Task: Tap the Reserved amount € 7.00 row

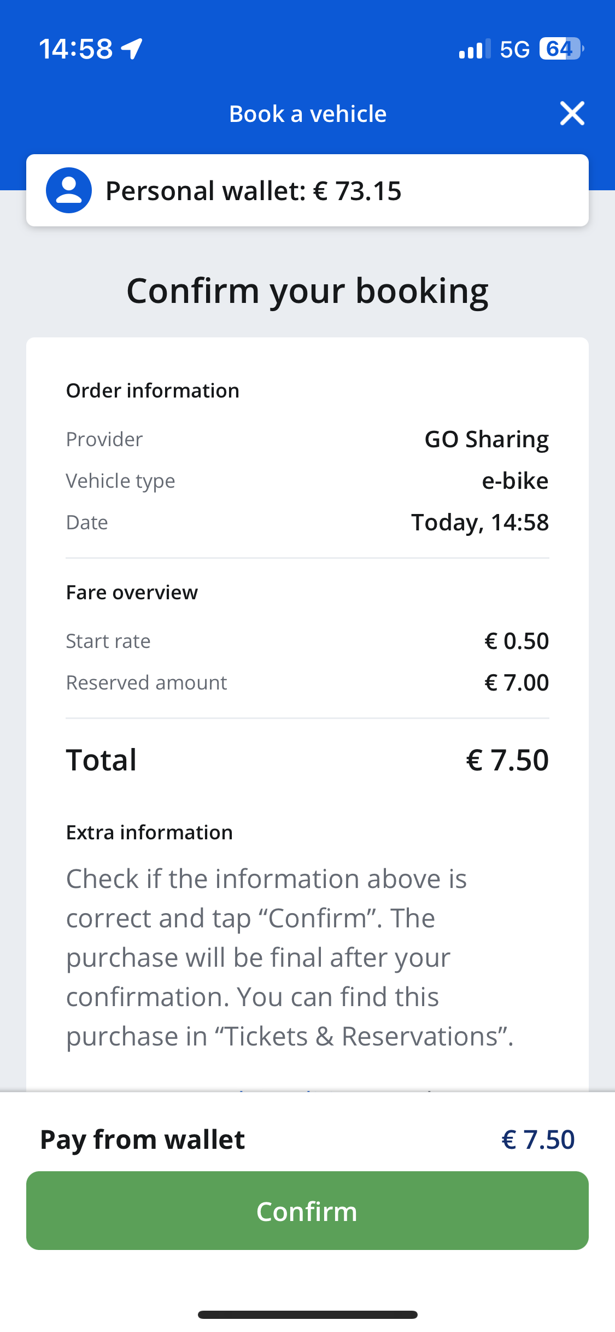Action: (307, 682)
